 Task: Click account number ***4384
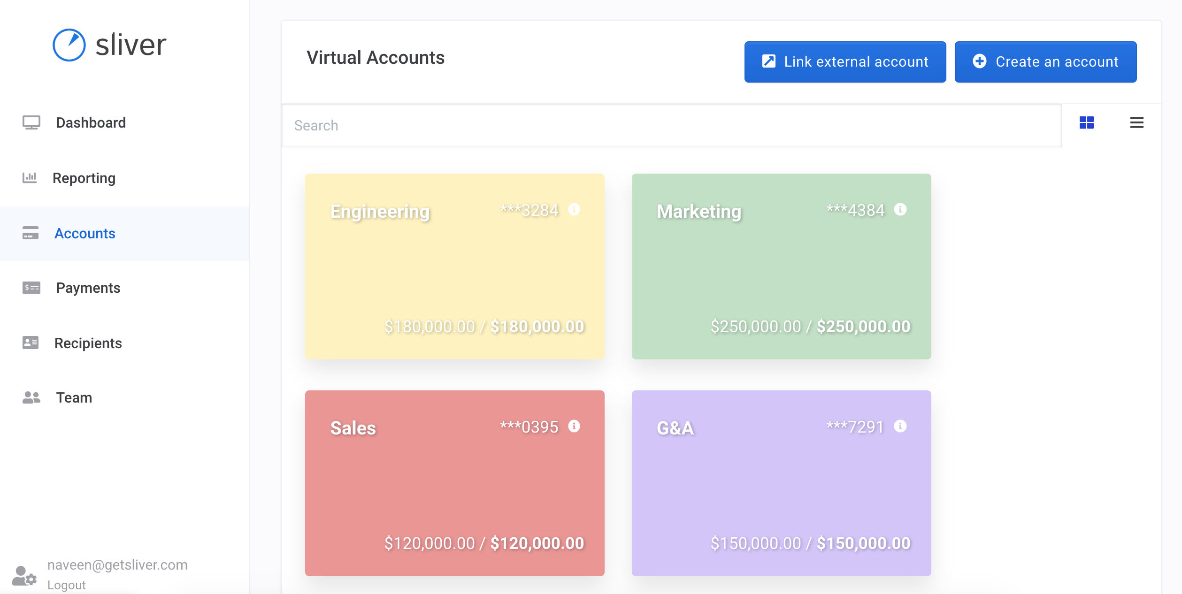(855, 210)
